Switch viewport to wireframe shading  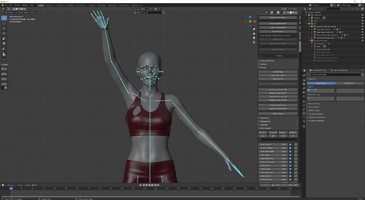point(288,13)
